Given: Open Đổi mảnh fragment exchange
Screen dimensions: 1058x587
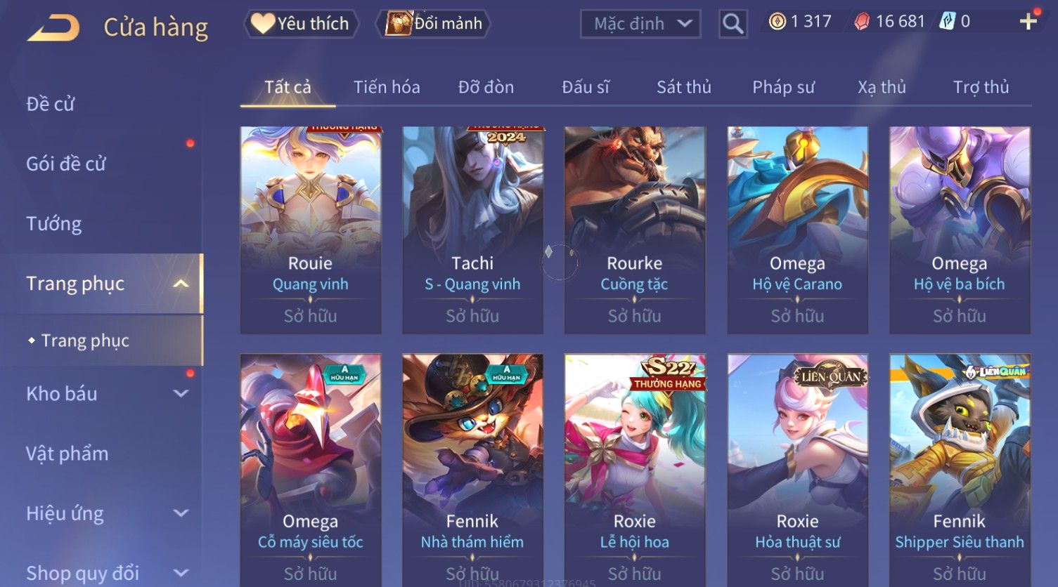Looking at the screenshot, I should click(x=433, y=24).
